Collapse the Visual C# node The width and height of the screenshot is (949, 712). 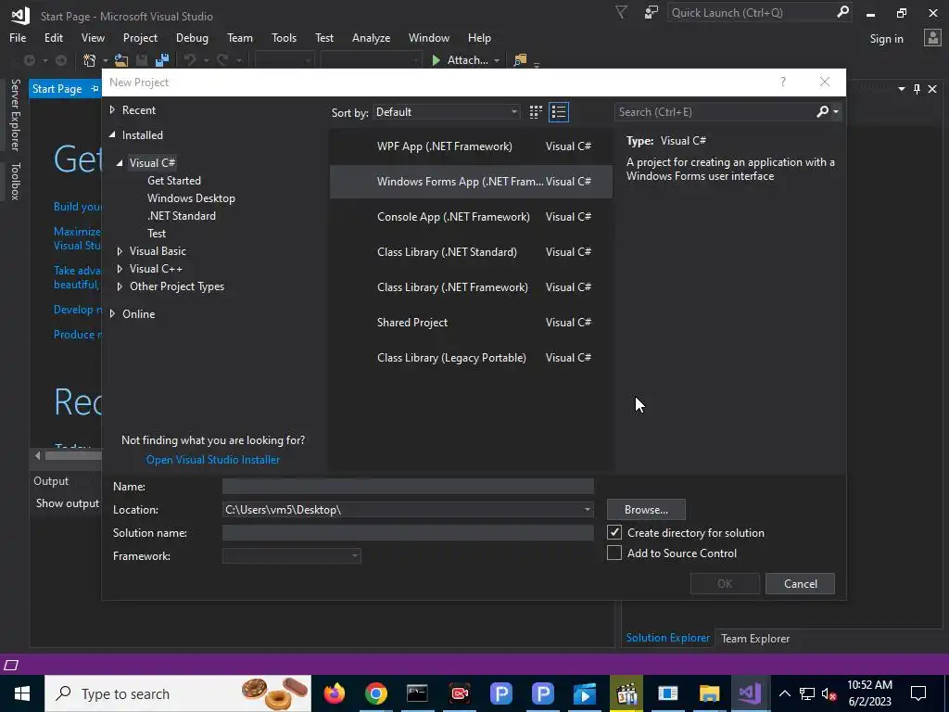pos(120,163)
